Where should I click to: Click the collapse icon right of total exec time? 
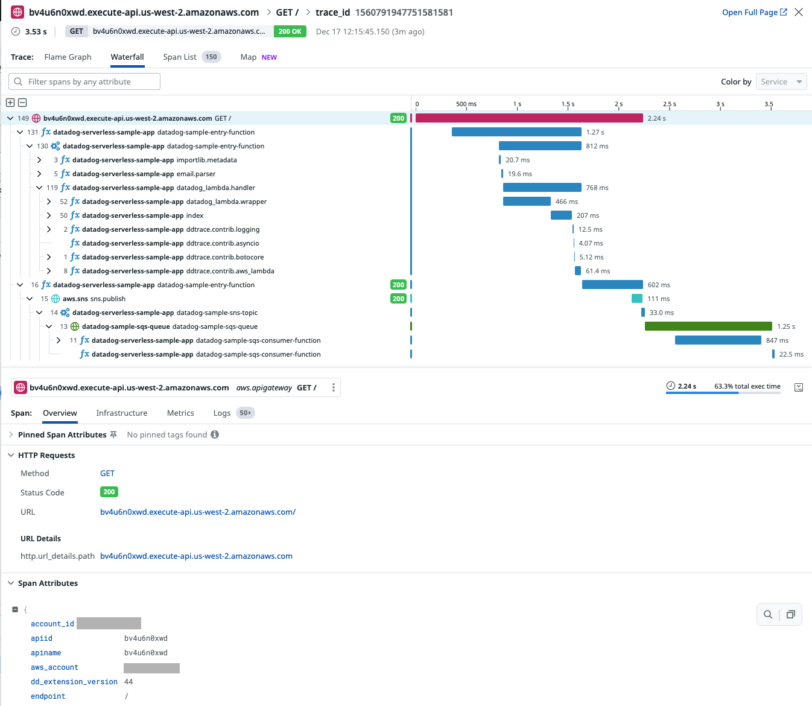[799, 387]
